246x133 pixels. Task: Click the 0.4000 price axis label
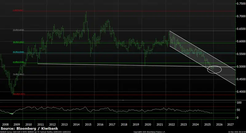240,92
